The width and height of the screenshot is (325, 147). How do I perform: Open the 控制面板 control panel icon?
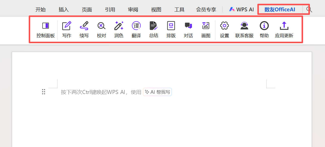coord(46,30)
